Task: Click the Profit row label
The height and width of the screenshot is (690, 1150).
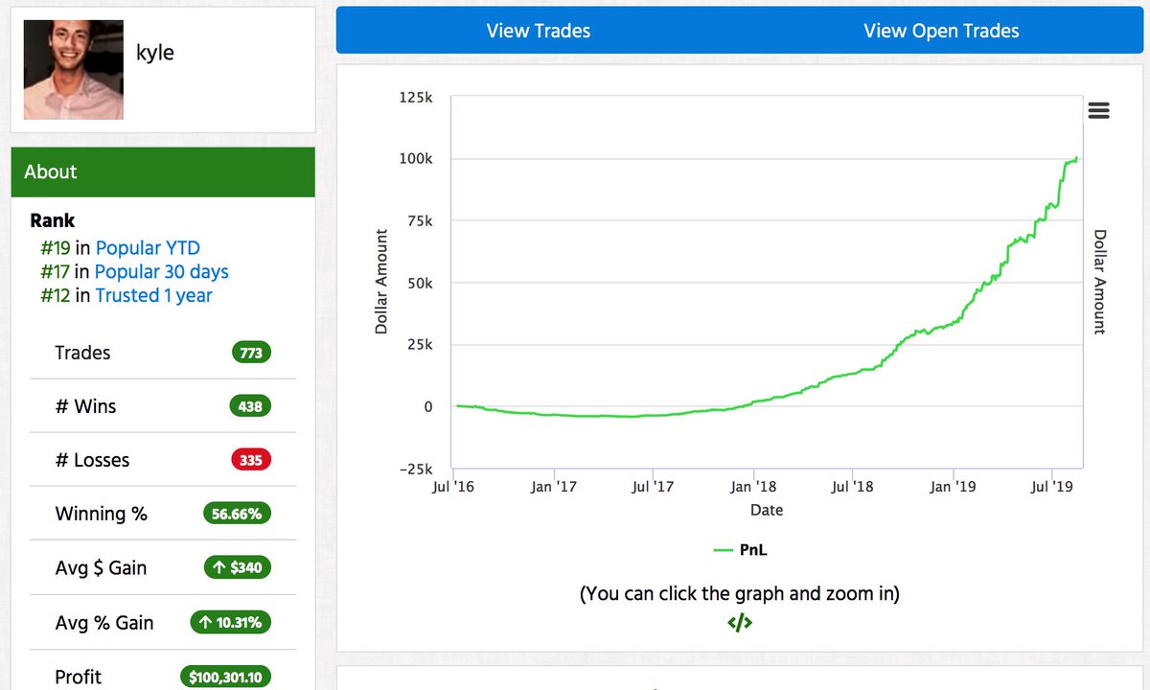Action: pyautogui.click(x=79, y=677)
